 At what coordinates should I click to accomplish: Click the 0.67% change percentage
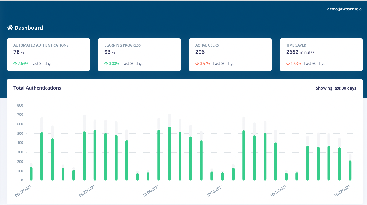pos(205,64)
